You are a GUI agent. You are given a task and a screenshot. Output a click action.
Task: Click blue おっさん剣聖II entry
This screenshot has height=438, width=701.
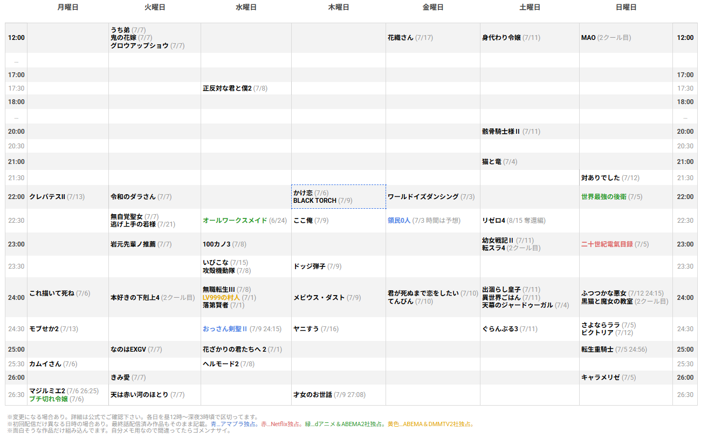[x=225, y=329]
